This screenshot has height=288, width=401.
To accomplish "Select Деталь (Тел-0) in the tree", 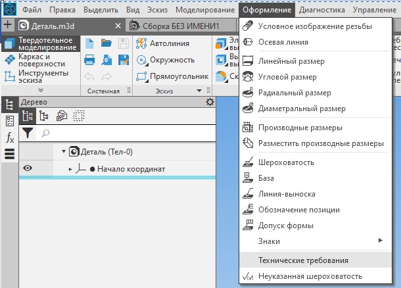I will [x=106, y=152].
